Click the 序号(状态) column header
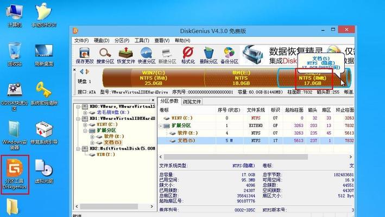Viewport: 385px width, 217px height. [x=229, y=110]
